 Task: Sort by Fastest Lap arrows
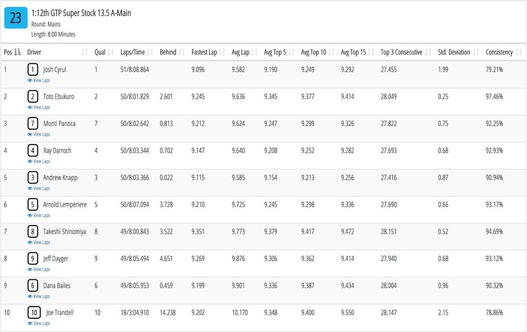coord(222,52)
